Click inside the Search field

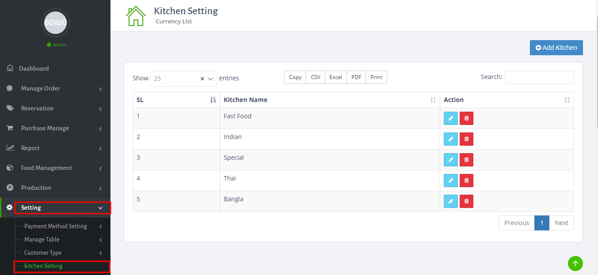(539, 77)
